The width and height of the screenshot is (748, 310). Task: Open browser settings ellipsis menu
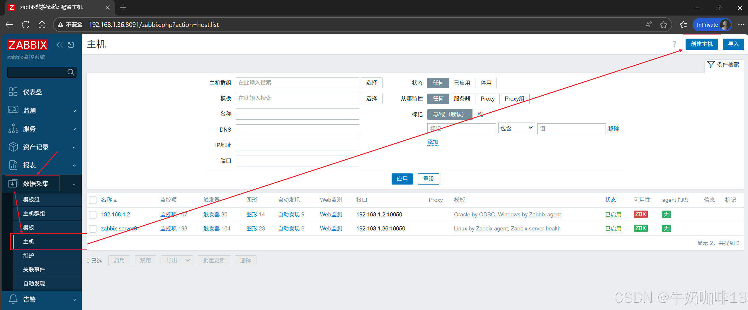[x=741, y=25]
